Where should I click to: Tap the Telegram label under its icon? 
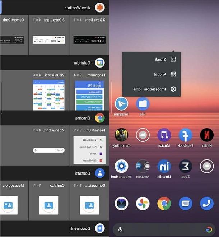pos(121,115)
